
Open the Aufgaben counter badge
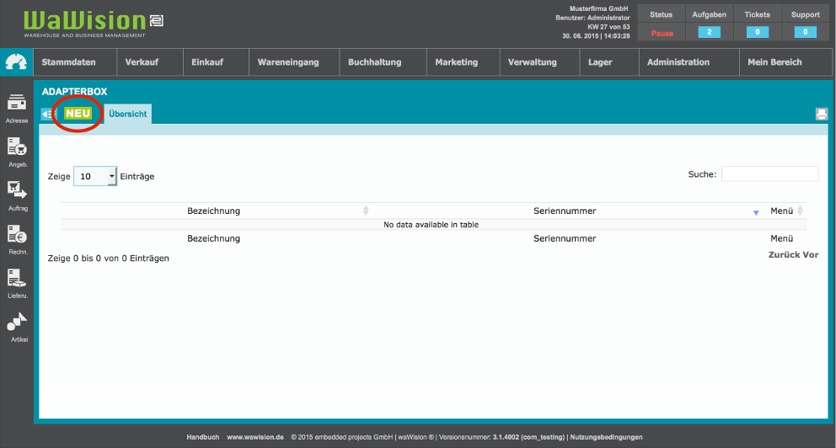709,33
